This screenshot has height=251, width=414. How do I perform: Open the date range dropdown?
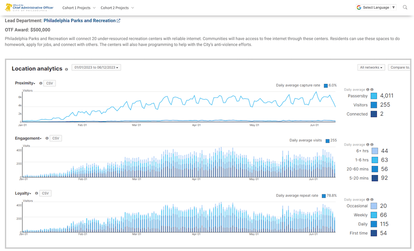click(x=96, y=67)
